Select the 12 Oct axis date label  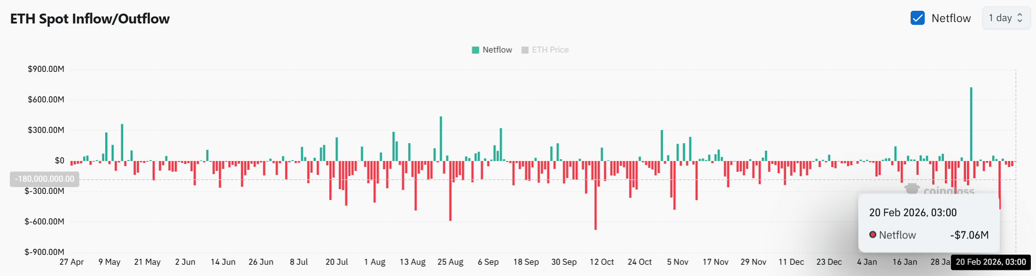tap(602, 262)
